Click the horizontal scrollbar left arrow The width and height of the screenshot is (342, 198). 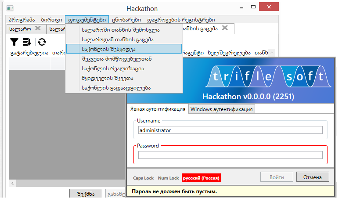pyautogui.click(x=12, y=184)
